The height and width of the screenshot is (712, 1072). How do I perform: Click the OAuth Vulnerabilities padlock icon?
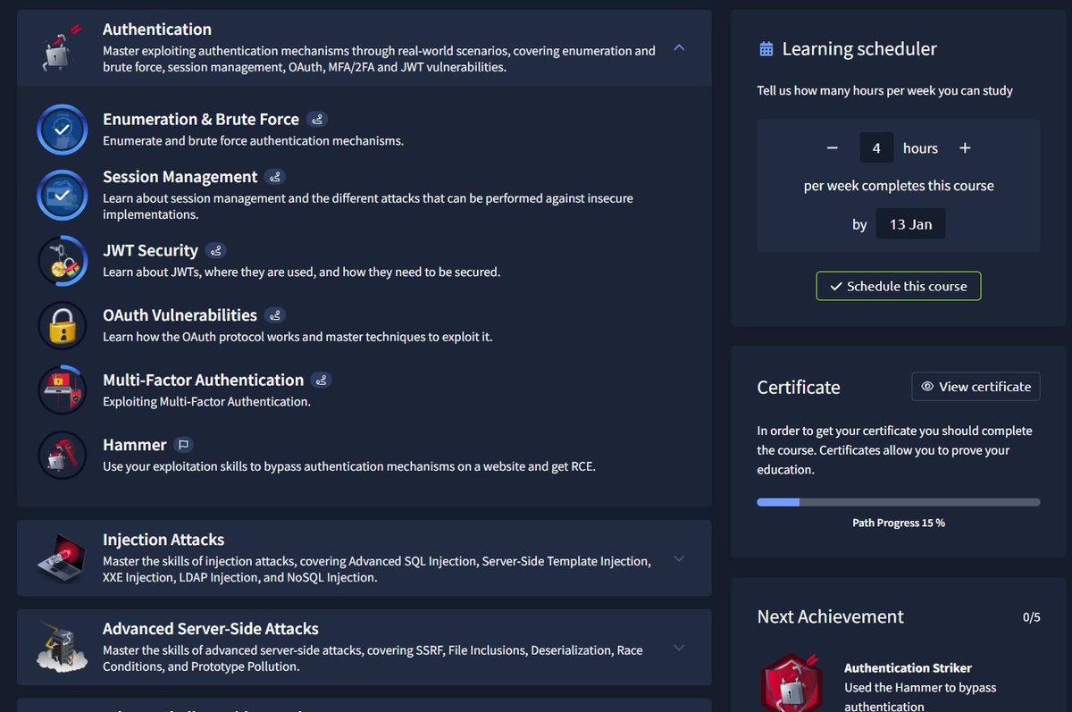[61, 326]
